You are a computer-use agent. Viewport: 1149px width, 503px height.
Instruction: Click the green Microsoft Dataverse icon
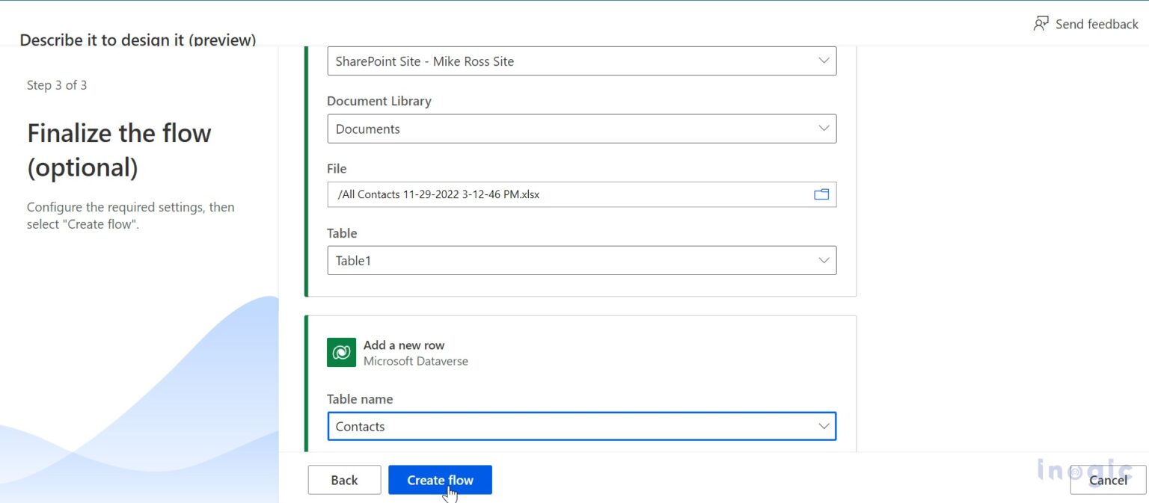click(341, 352)
